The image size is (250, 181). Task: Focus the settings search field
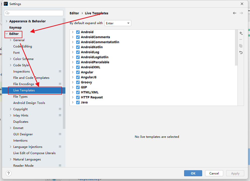34,13
